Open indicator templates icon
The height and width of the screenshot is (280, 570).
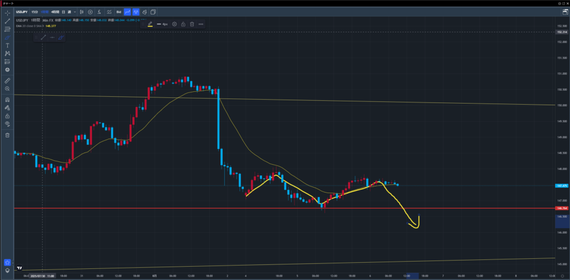[x=109, y=12]
